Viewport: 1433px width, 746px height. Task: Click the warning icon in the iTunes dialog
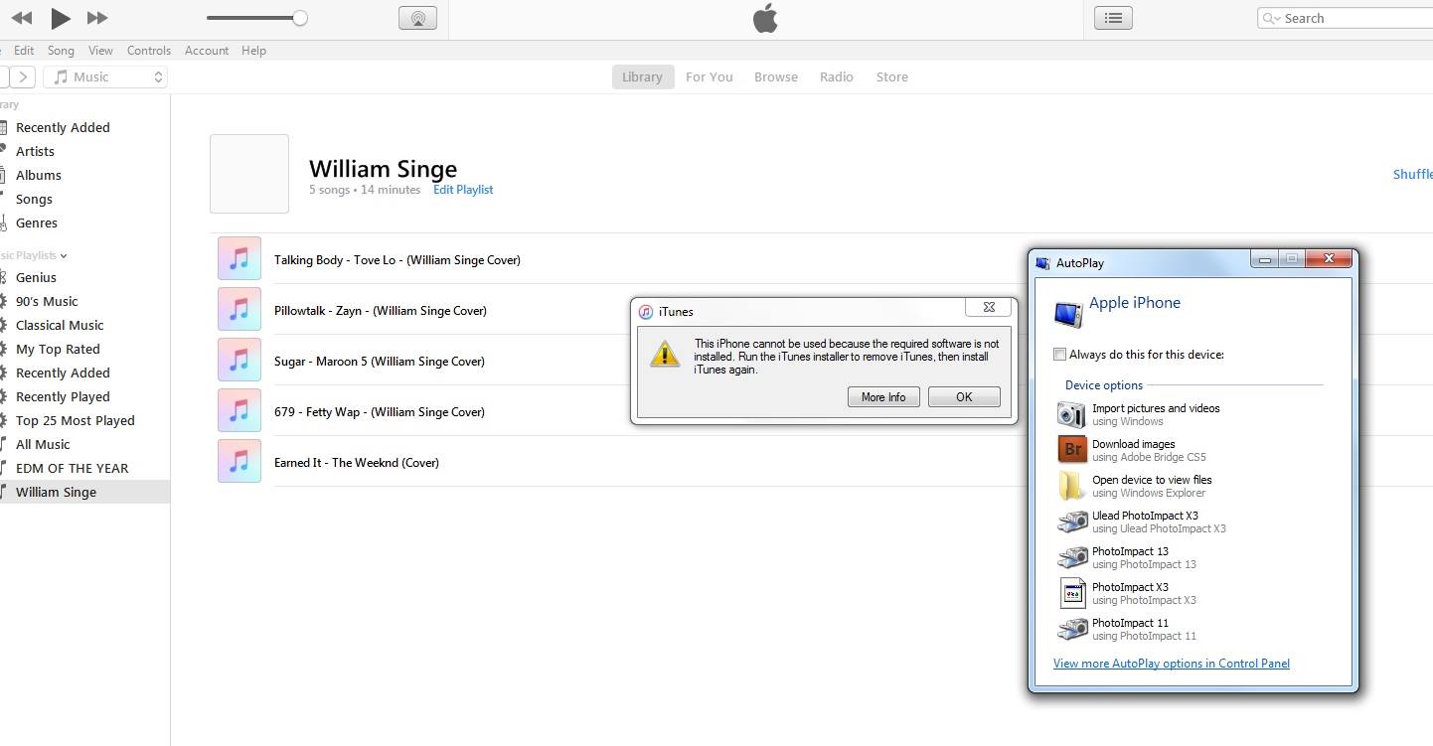tap(665, 354)
